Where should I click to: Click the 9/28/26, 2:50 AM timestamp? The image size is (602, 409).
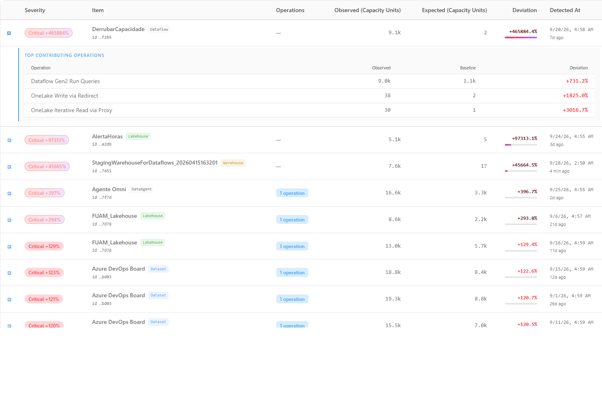coord(571,163)
